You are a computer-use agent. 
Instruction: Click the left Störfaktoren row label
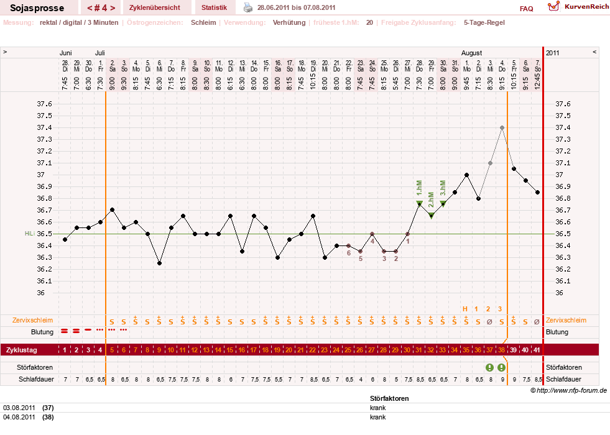(x=35, y=367)
